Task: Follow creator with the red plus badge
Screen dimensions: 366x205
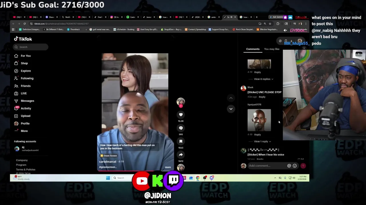Action: tap(181, 106)
